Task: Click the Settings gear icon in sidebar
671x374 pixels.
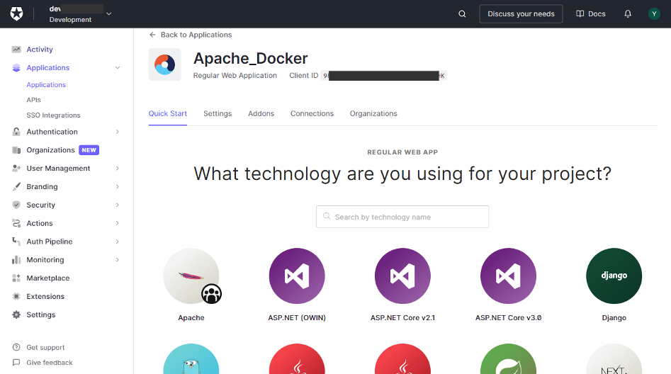Action: [x=16, y=314]
